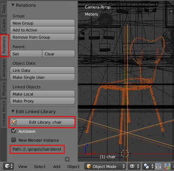Viewport: 174px width, 171px height.
Task: Click the "(1) chair" object label
Action: [108, 157]
